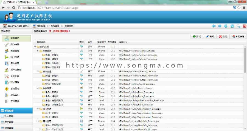Expand the 个人应用 accordion section

coord(16,117)
